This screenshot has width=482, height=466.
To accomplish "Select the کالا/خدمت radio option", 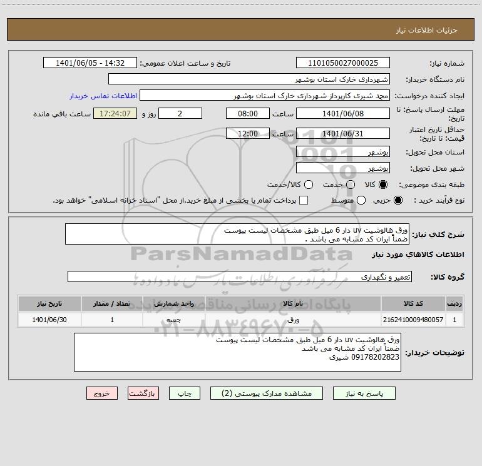I will point(309,185).
